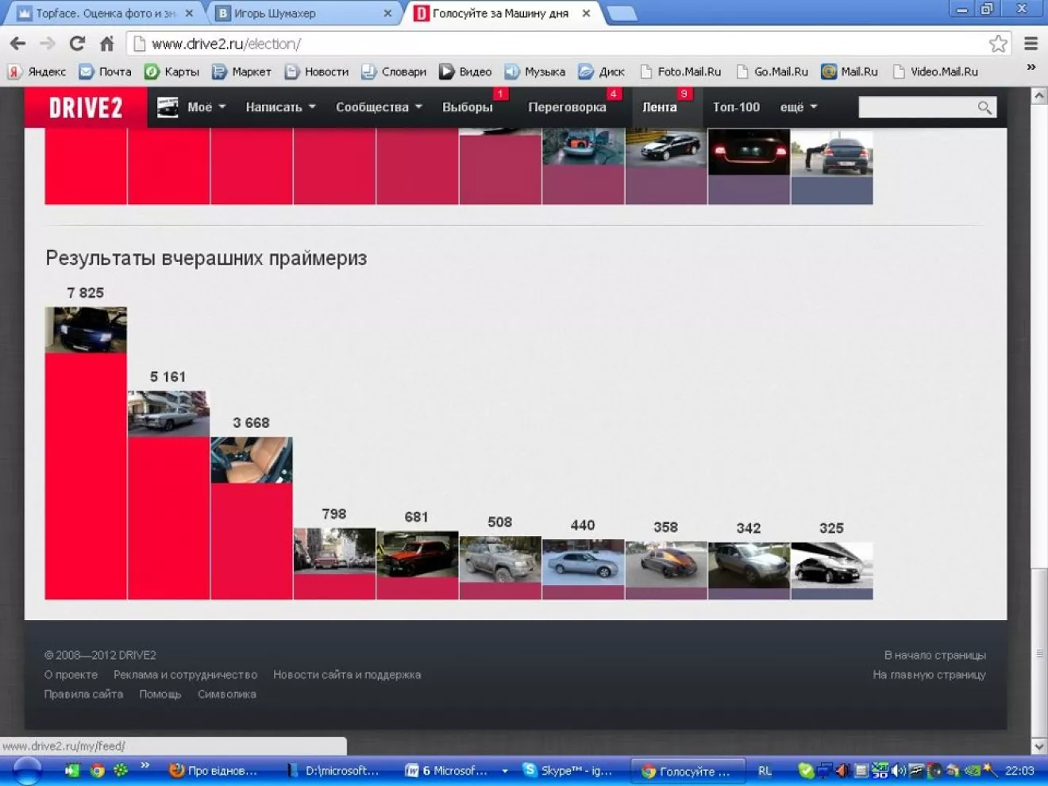The width and height of the screenshot is (1048, 786).
Task: Select the car thumbnail with 5 161 votes
Action: 168,414
